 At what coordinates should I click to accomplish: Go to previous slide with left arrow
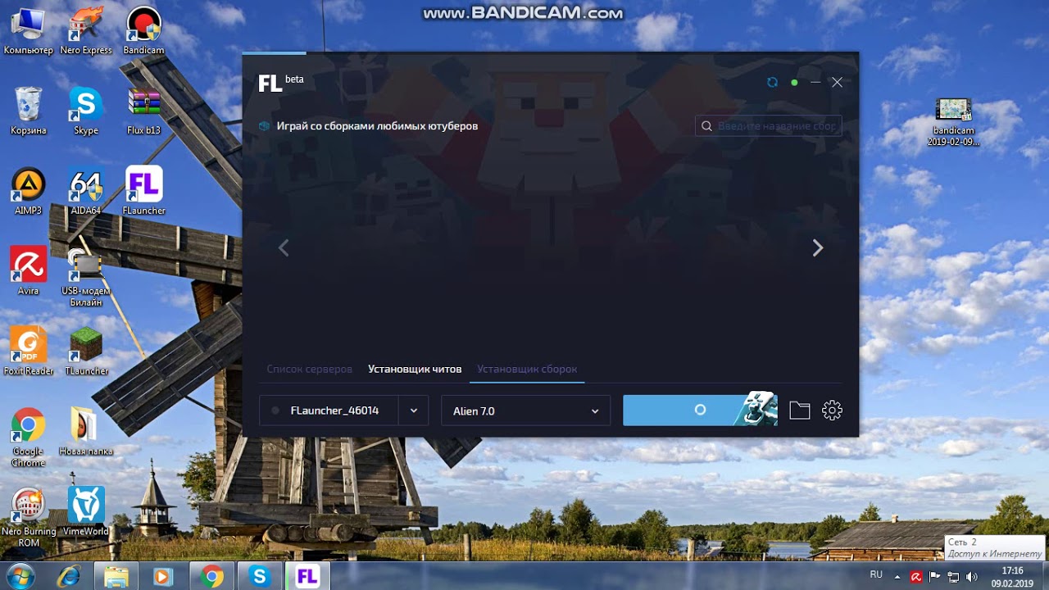[284, 247]
